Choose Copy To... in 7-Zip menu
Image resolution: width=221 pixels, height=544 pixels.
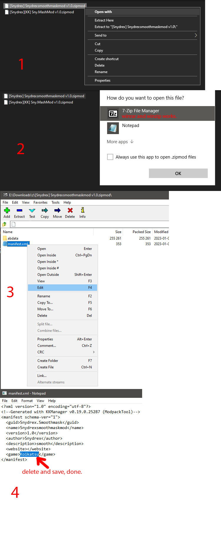[x=62, y=303]
